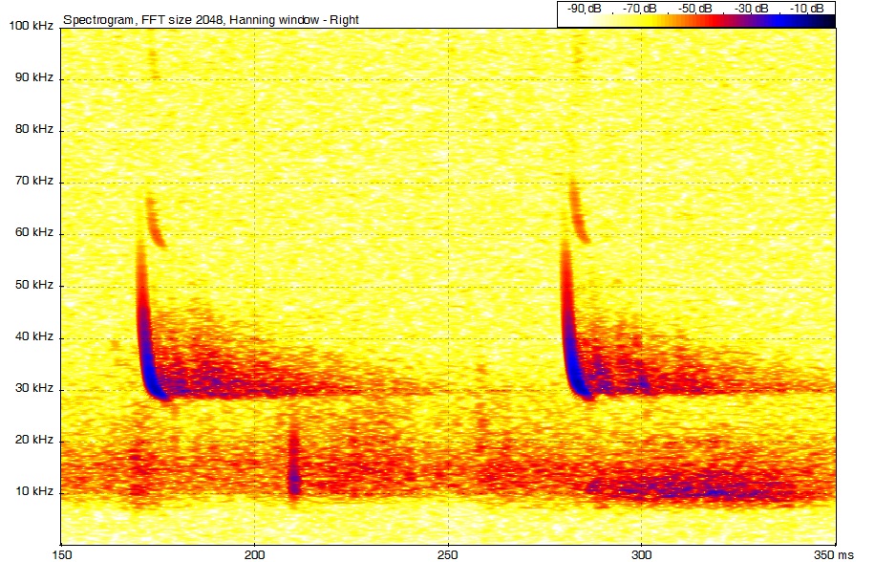
Task: Click the 10 kHz axis label
Action: 34,491
